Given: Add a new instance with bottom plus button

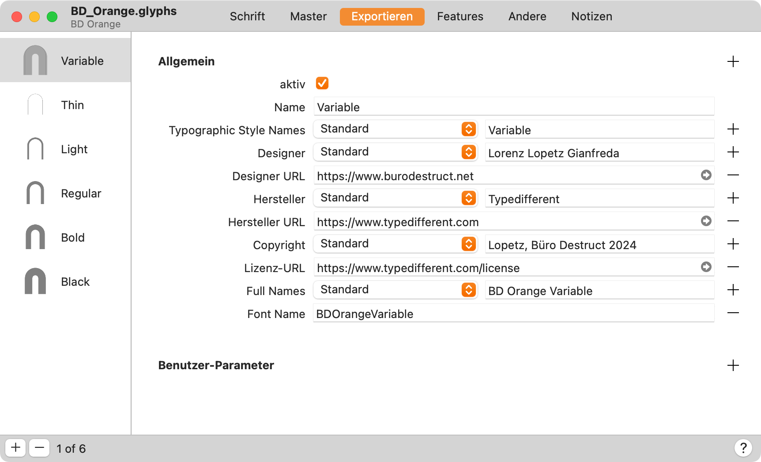Looking at the screenshot, I should coord(15,448).
